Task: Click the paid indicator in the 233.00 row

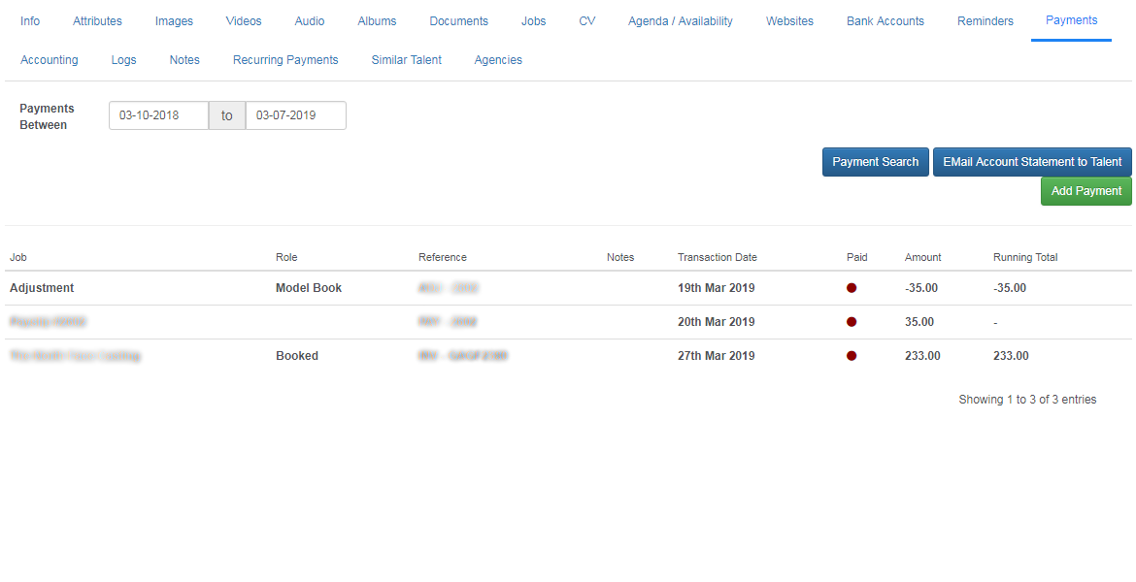Action: coord(852,356)
